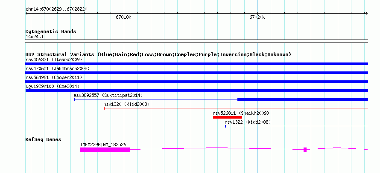Select the nsv1320 red loss line
The height and width of the screenshot is (173, 380).
tap(236, 108)
